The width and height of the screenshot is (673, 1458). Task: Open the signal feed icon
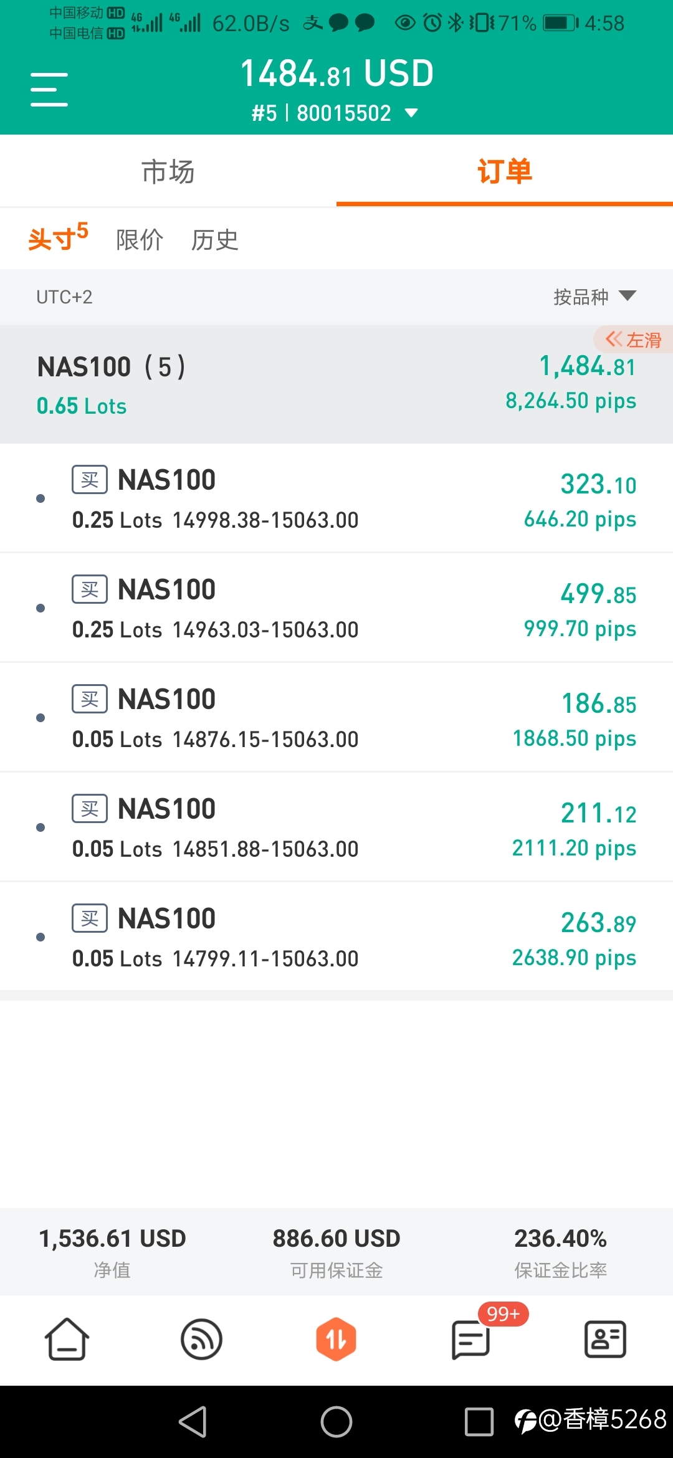(201, 1338)
